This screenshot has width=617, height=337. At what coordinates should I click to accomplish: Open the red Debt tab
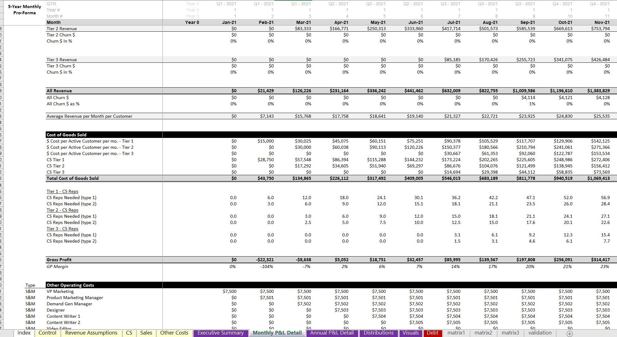coord(432,333)
